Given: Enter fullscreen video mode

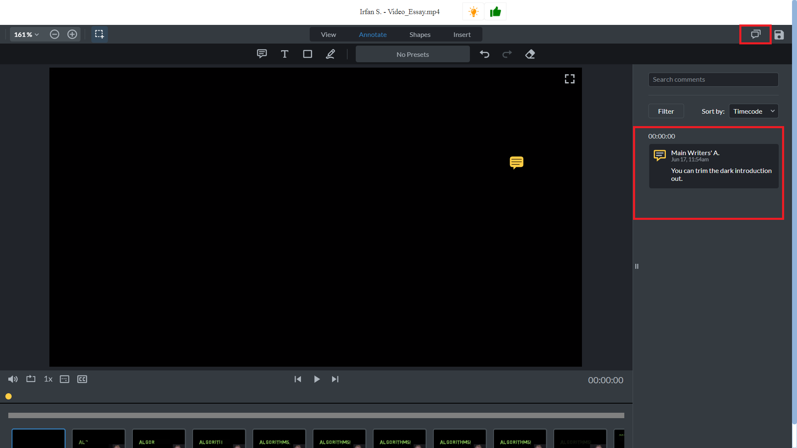Looking at the screenshot, I should click(x=570, y=79).
